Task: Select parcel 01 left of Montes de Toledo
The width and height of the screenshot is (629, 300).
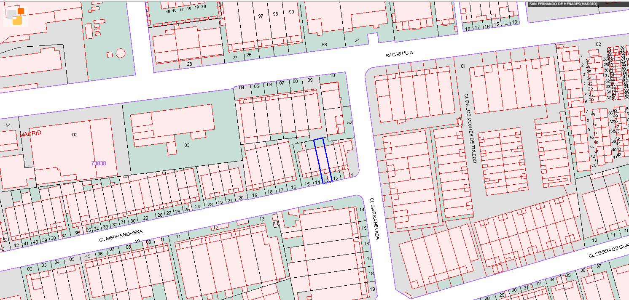Action: point(462,66)
